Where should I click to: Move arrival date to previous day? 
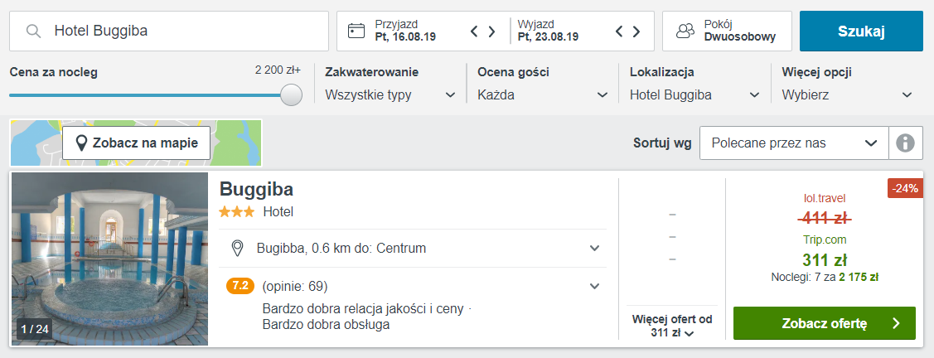[474, 31]
